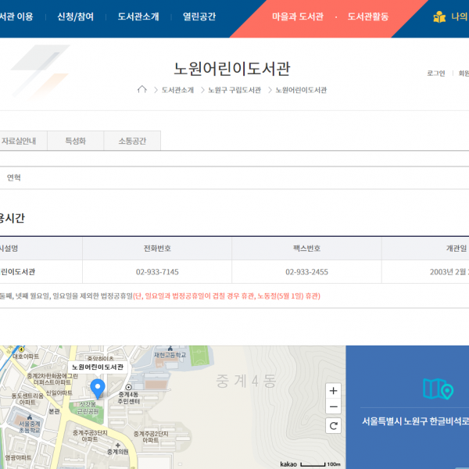
Task: Open the 신청/참여 menu
Action: 75,16
